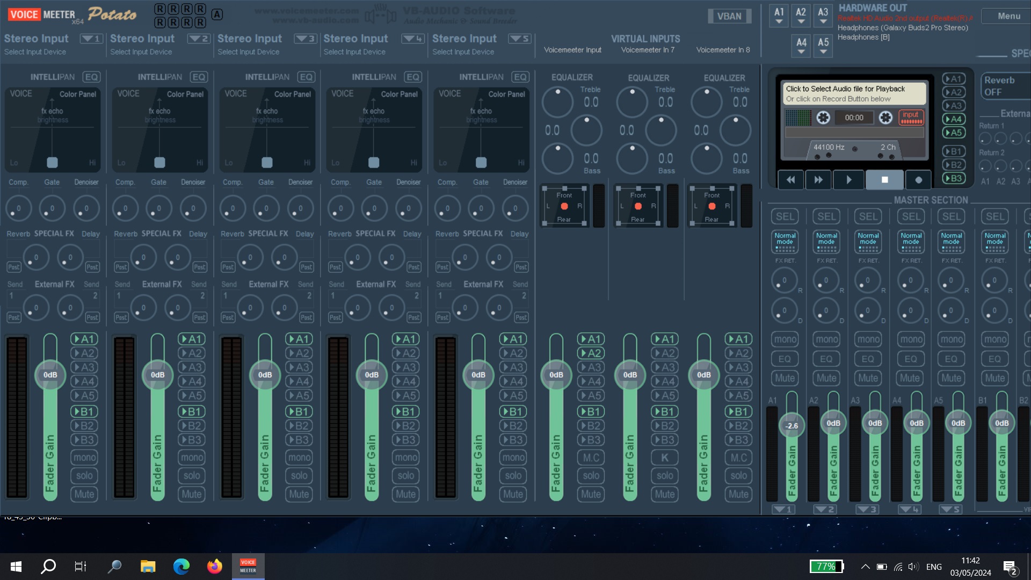
Task: Toggle EQ on A3 master bus
Action: (x=868, y=359)
